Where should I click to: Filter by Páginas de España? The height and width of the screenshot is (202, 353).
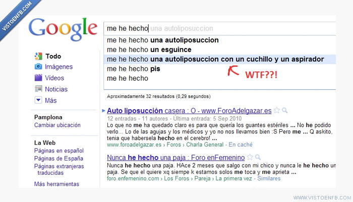58,159
